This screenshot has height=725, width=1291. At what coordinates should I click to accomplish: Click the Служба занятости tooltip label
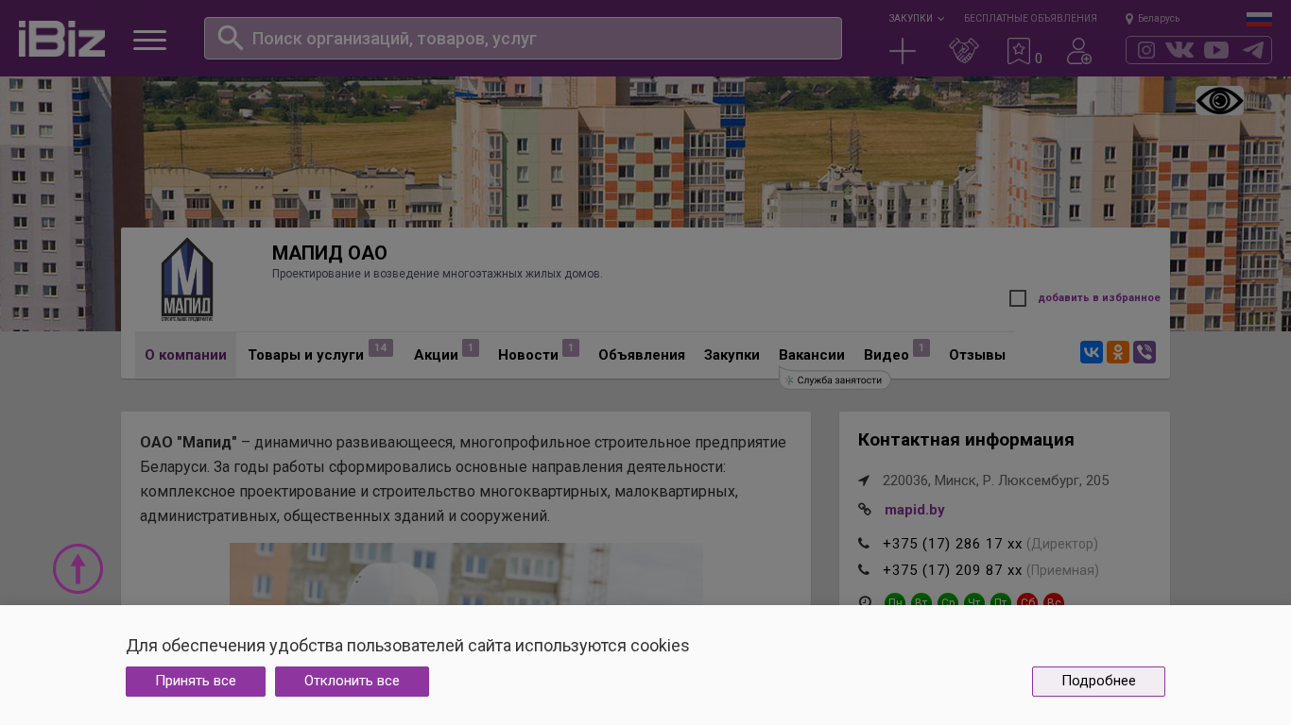835,379
